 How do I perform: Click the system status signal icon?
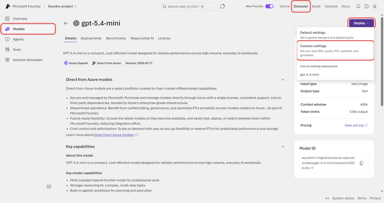327,198
